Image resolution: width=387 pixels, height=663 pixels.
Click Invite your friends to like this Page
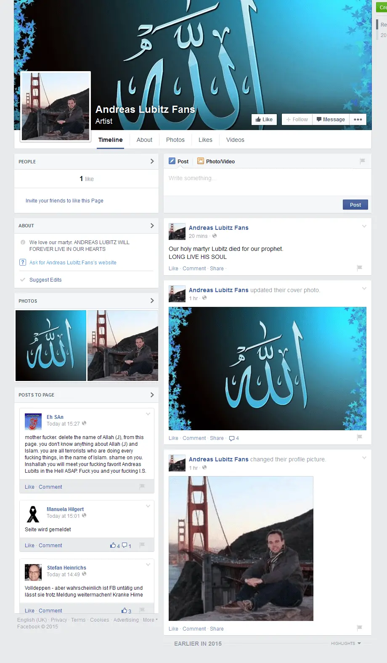pyautogui.click(x=64, y=201)
